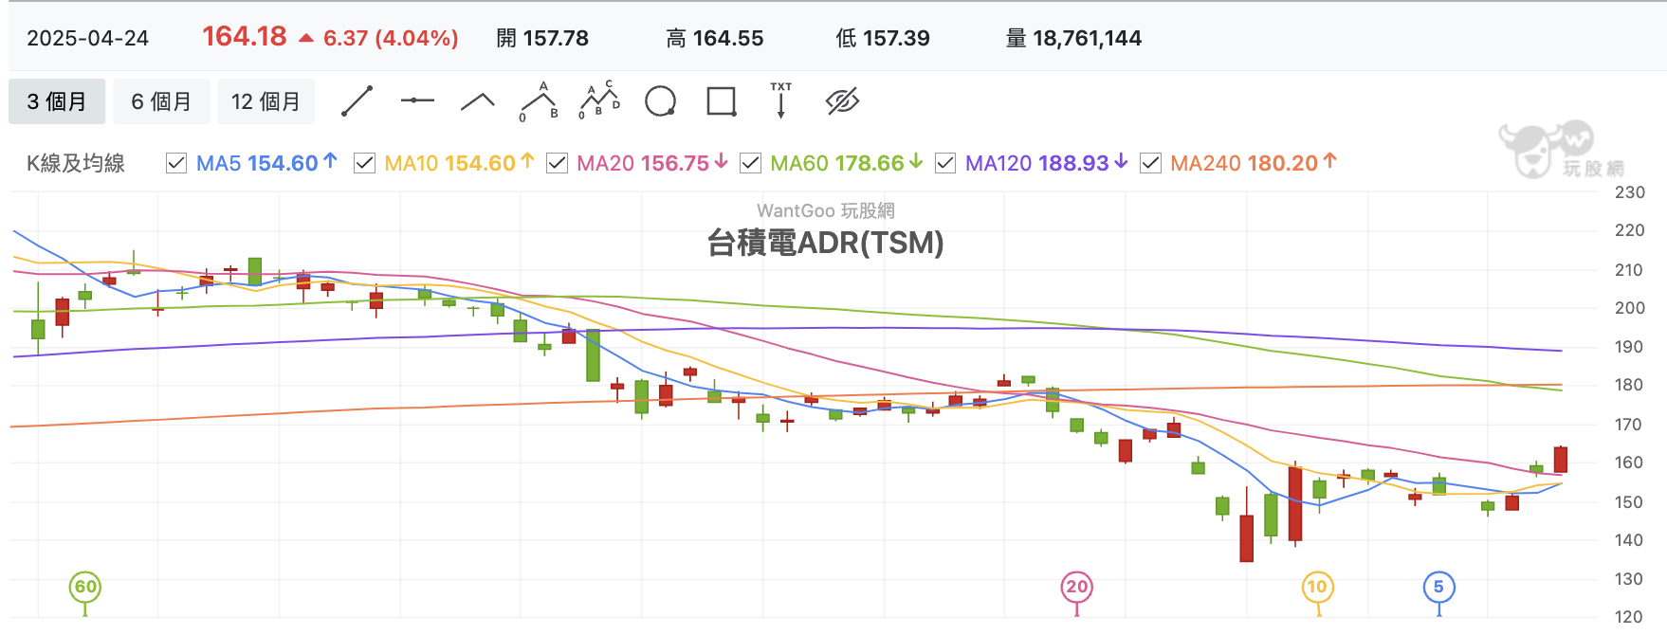Click the yellow 10 marker on timeline
1667x635 pixels.
[1317, 587]
